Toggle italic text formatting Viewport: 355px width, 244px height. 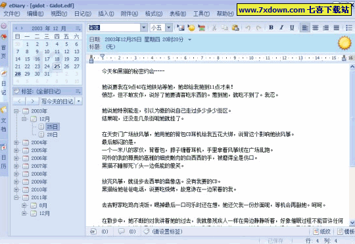pos(281,28)
